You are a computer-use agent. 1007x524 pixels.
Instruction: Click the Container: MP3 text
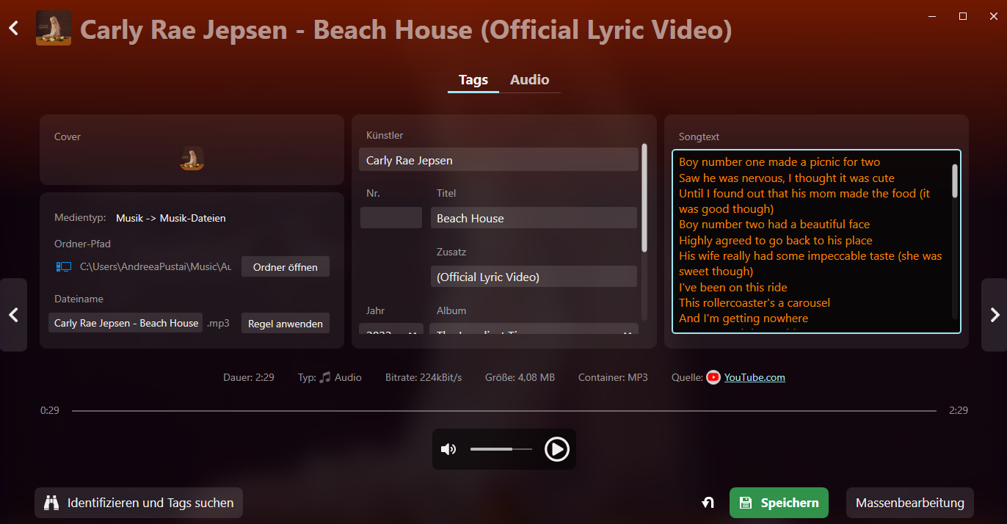[x=613, y=377]
